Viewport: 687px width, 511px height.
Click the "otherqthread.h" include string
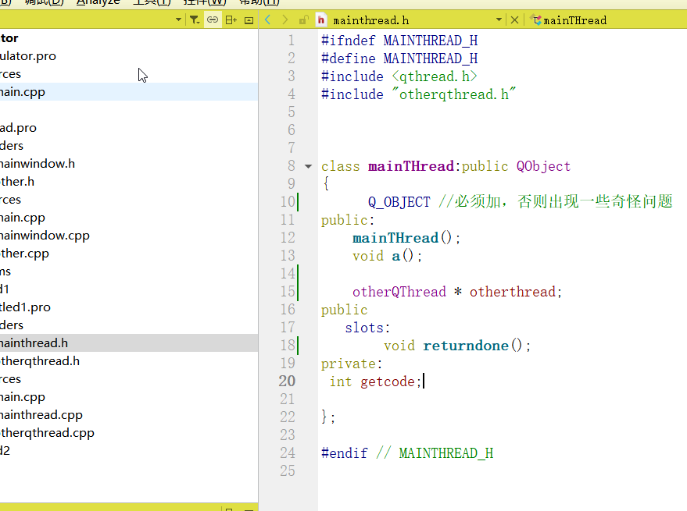454,94
